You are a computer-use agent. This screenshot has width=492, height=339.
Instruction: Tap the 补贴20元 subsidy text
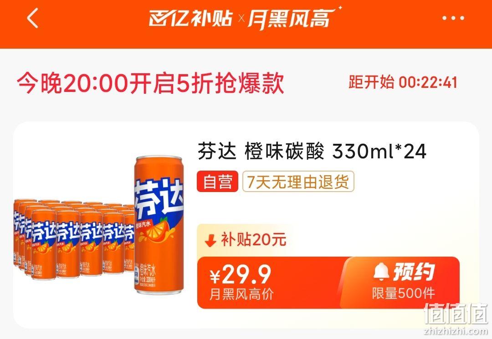coord(254,240)
